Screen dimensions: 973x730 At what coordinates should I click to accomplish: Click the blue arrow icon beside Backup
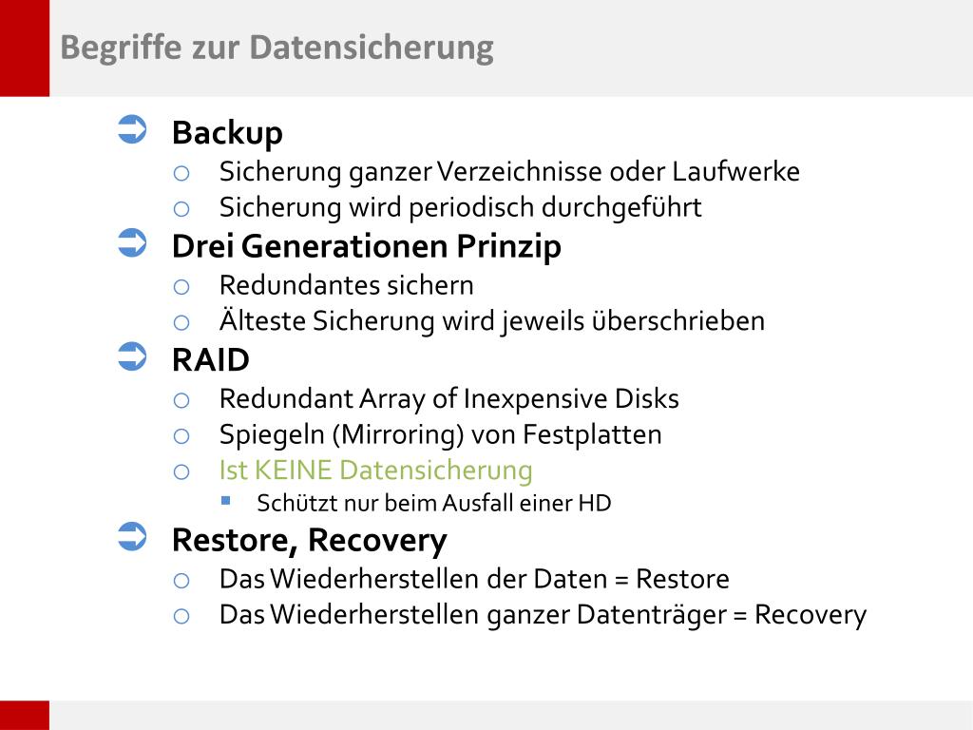pyautogui.click(x=132, y=129)
